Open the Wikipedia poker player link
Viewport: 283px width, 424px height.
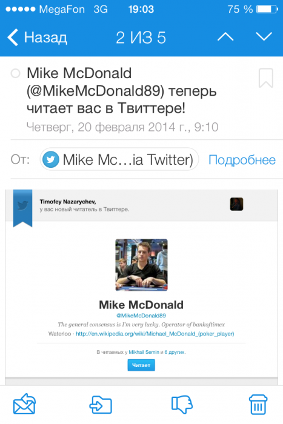(x=155, y=334)
